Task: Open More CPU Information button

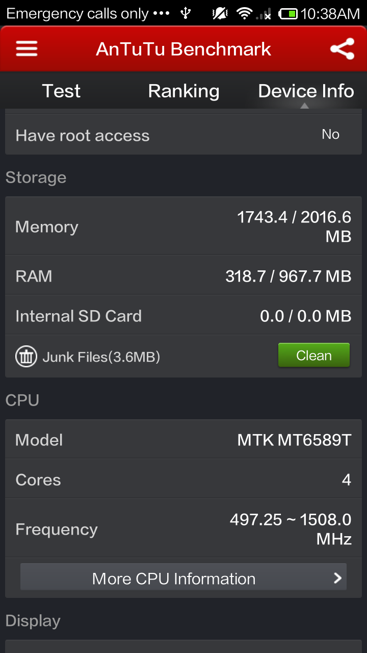Action: pos(183,577)
